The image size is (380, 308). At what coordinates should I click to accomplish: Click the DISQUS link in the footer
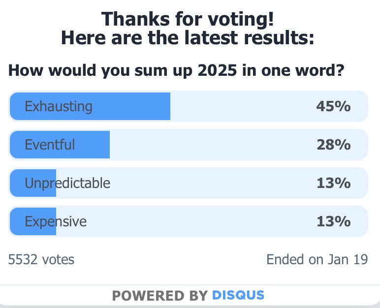(238, 295)
